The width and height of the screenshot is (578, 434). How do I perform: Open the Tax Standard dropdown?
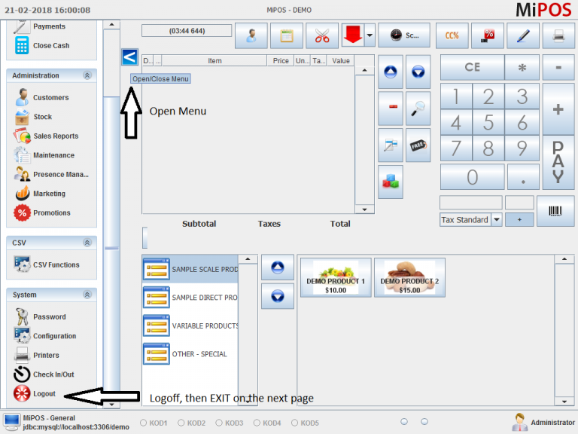pos(497,219)
